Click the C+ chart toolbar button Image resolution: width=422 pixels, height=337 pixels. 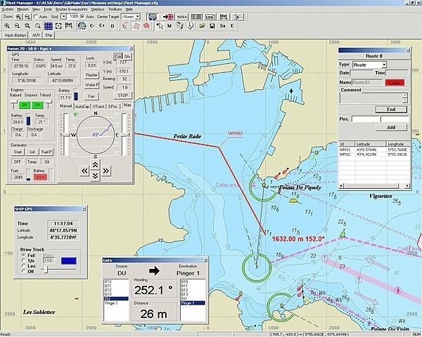(x=102, y=26)
